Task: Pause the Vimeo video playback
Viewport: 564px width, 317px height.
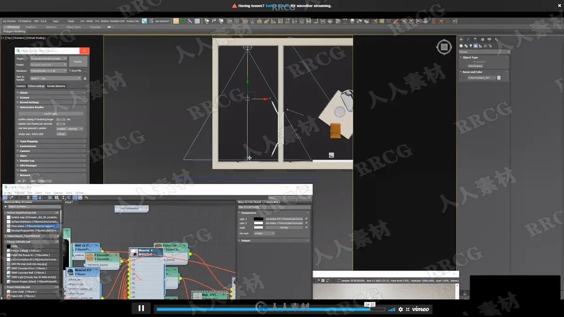Action: (x=141, y=308)
